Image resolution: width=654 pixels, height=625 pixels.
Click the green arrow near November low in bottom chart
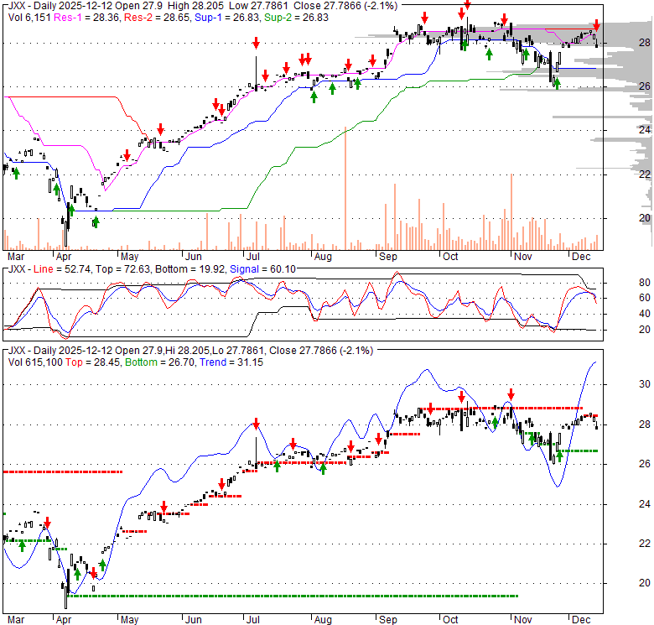(558, 457)
